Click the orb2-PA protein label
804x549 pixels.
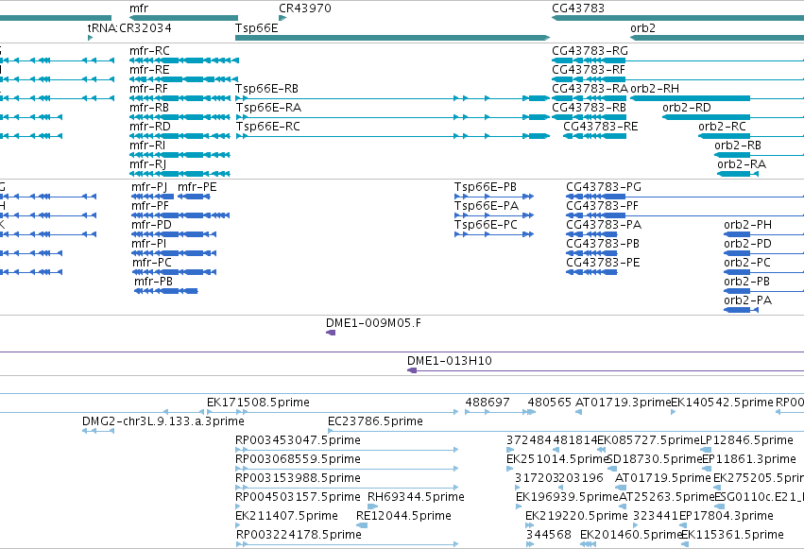[747, 300]
